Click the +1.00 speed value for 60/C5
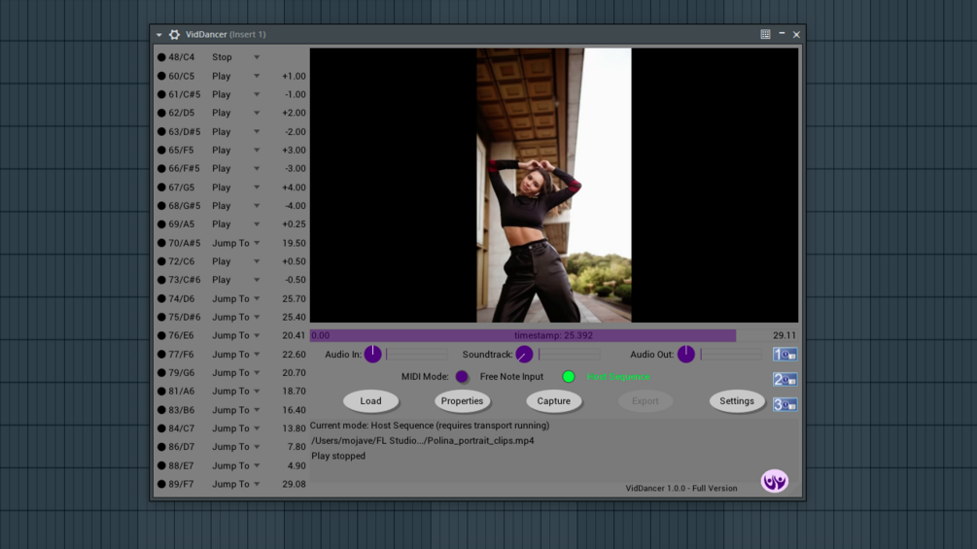This screenshot has width=977, height=549. click(294, 76)
